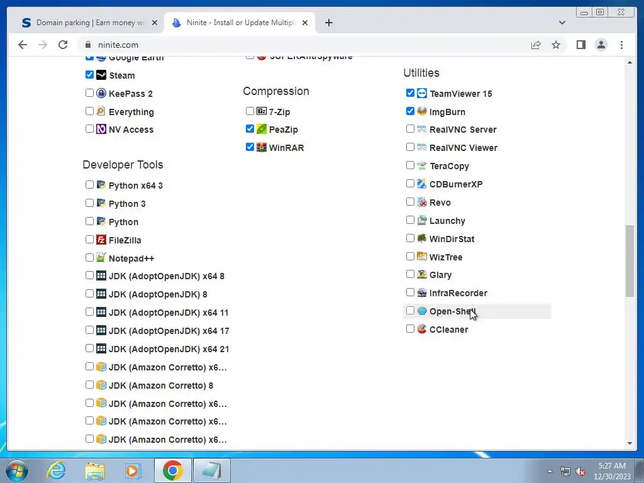Check the KeePass 2 checkbox
This screenshot has height=483, width=644.
(89, 93)
